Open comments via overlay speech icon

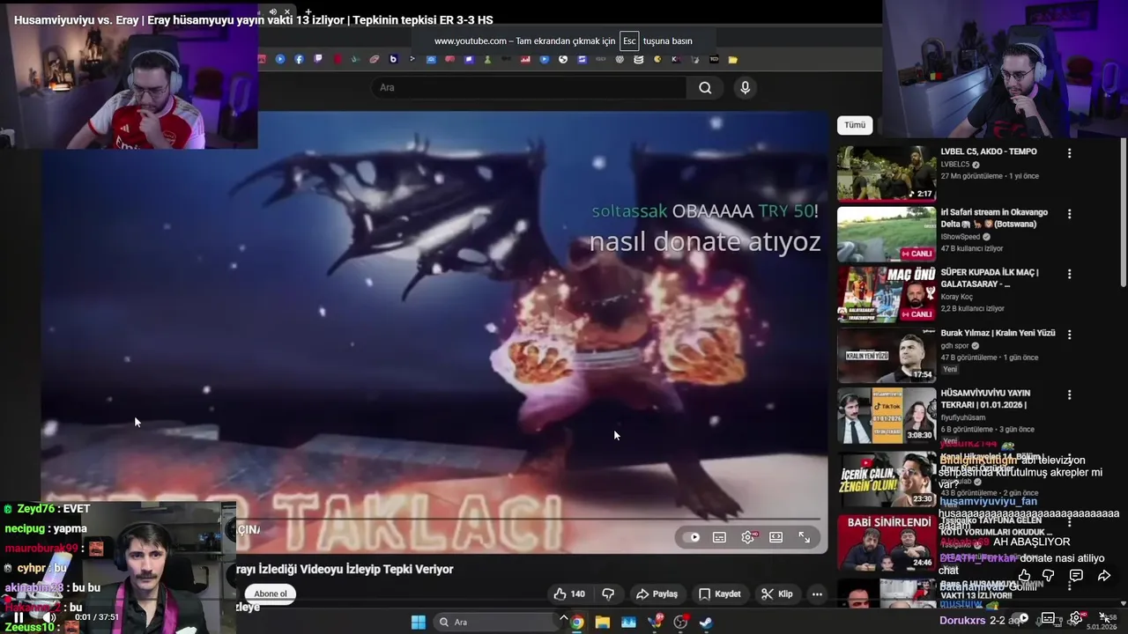pos(1076,576)
